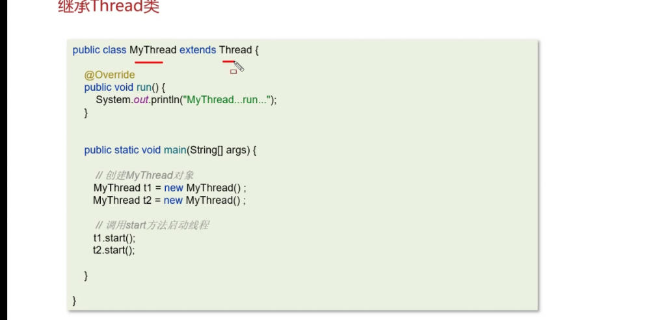Screen dimensions: 666x320
Task: Click the red underline beneath MyThread
Action: point(149,62)
